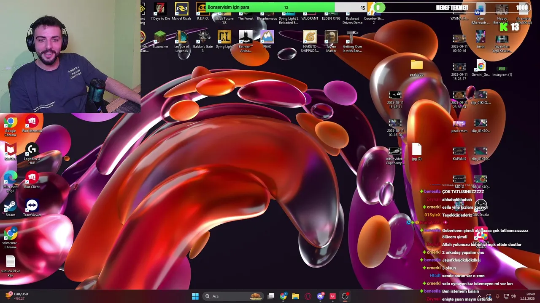Select the Tavern Master shortcut
Viewport: 540px width, 303px height.
[331, 42]
